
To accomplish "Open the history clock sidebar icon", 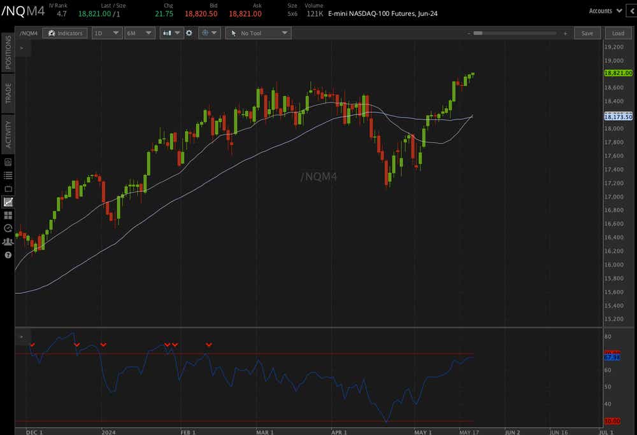I will click(x=8, y=228).
